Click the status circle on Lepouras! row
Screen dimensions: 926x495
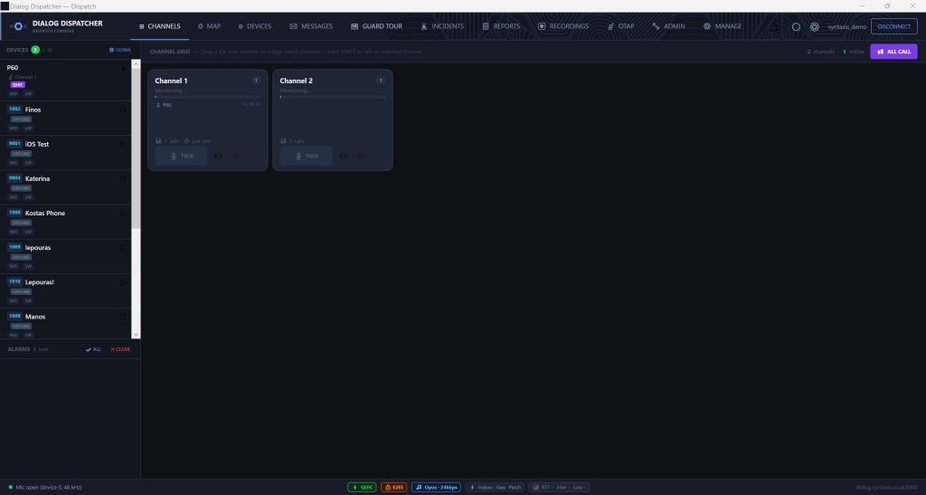[x=123, y=282]
